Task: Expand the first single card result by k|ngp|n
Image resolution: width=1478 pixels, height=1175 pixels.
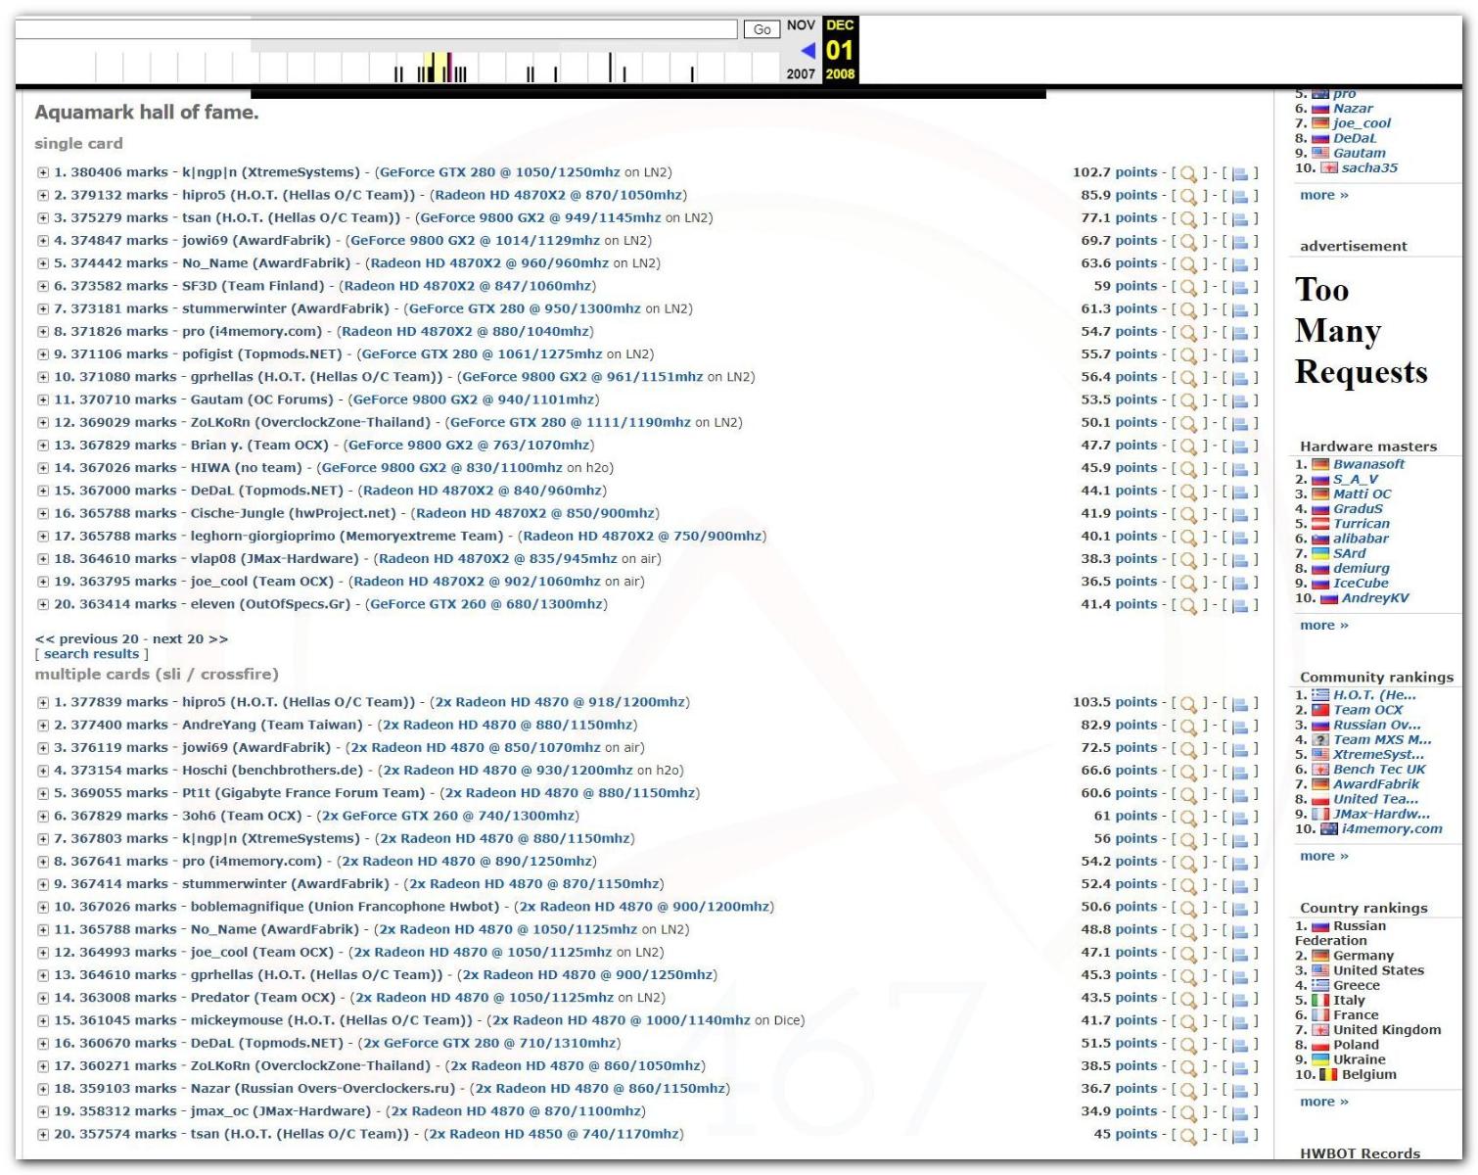Action: pyautogui.click(x=43, y=172)
